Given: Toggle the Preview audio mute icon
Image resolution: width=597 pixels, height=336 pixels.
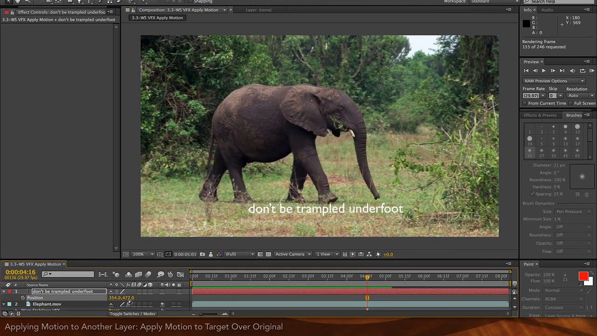Looking at the screenshot, I should point(572,71).
